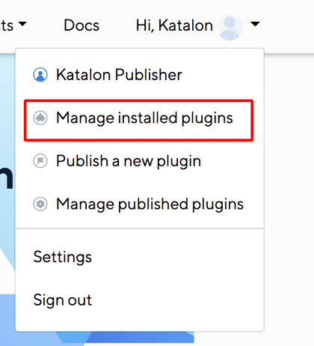
Task: Open the Docs link in header
Action: (x=81, y=25)
